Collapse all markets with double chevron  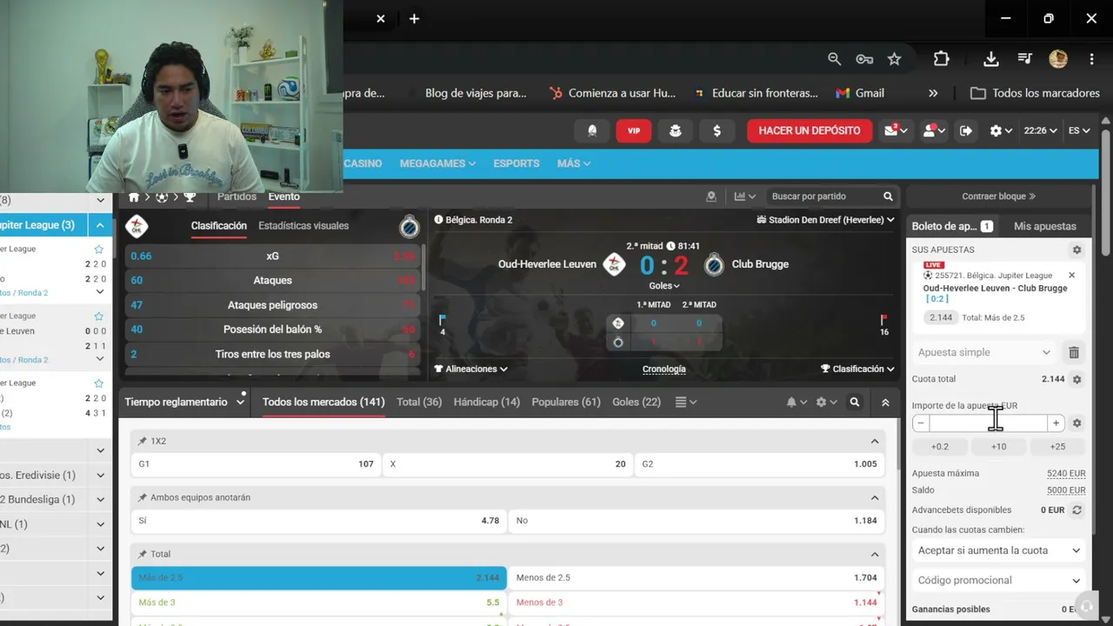[885, 403]
